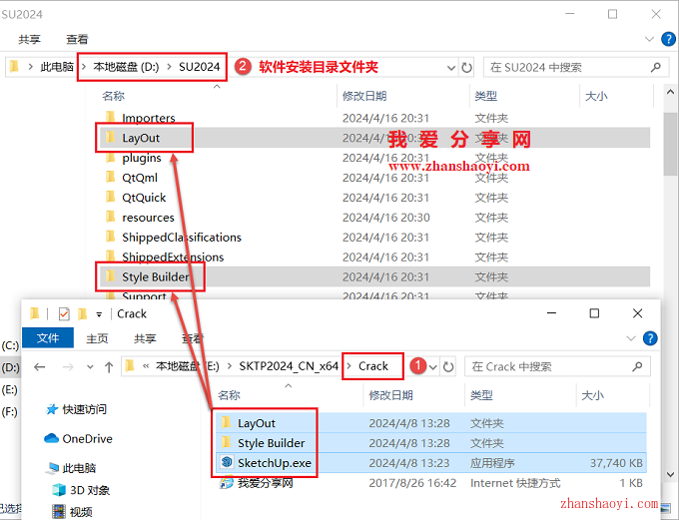Open 视频 in Crack navigation pane
This screenshot has height=520, width=679.
click(x=81, y=512)
